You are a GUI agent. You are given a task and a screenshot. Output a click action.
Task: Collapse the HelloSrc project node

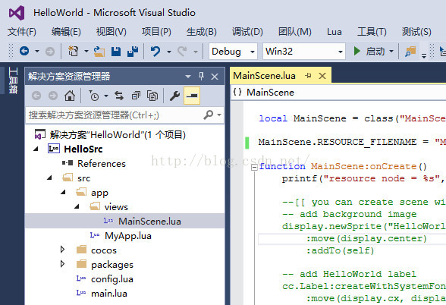(36, 149)
